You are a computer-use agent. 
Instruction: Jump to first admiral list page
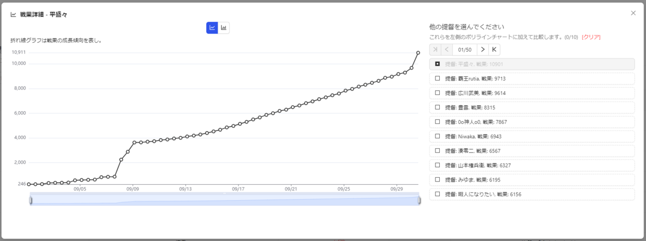(x=435, y=49)
